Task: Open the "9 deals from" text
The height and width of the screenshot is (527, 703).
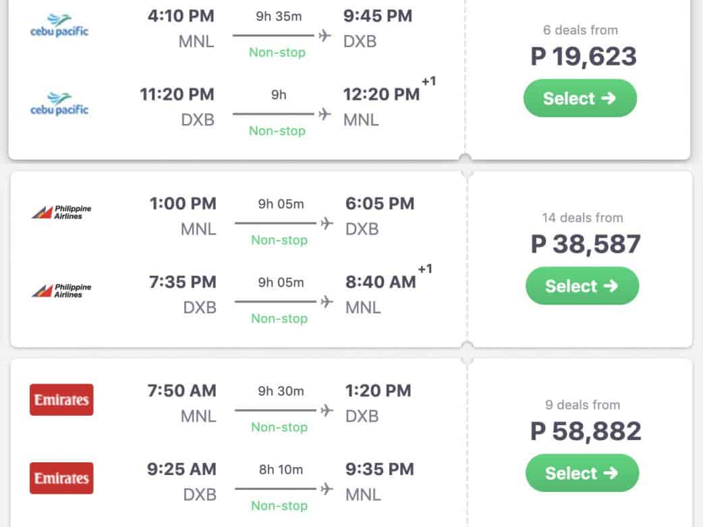Action: coord(582,405)
